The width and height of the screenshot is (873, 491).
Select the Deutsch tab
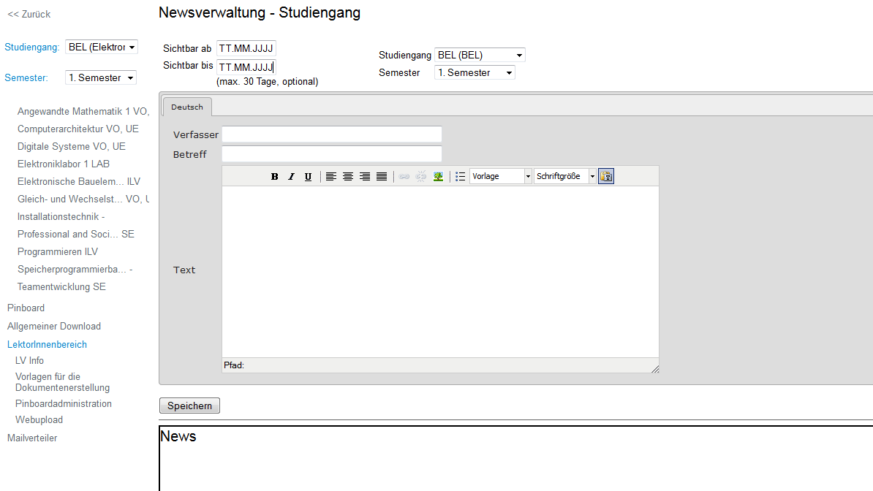[x=187, y=107]
